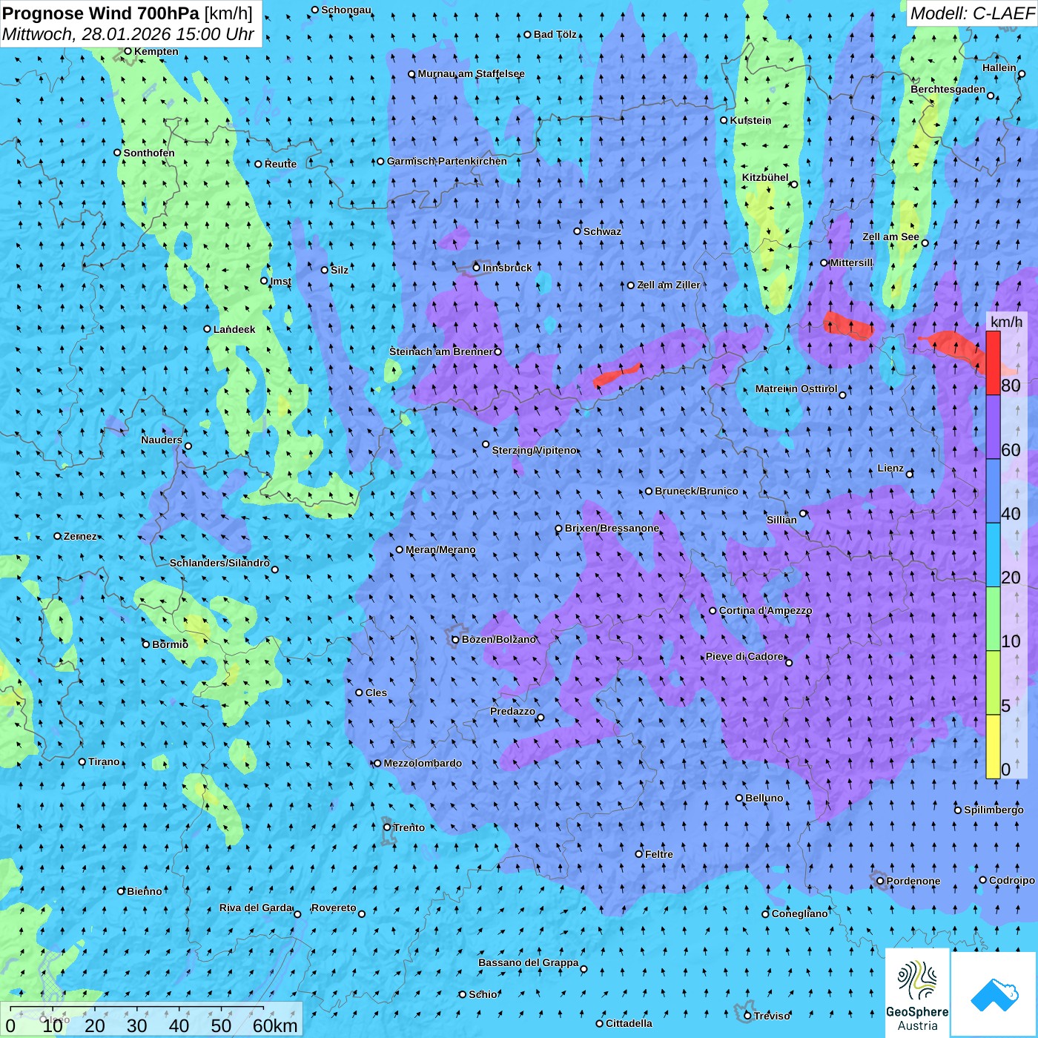
Task: Pick the light green 10–20 legend swatch
Action: [x=993, y=619]
